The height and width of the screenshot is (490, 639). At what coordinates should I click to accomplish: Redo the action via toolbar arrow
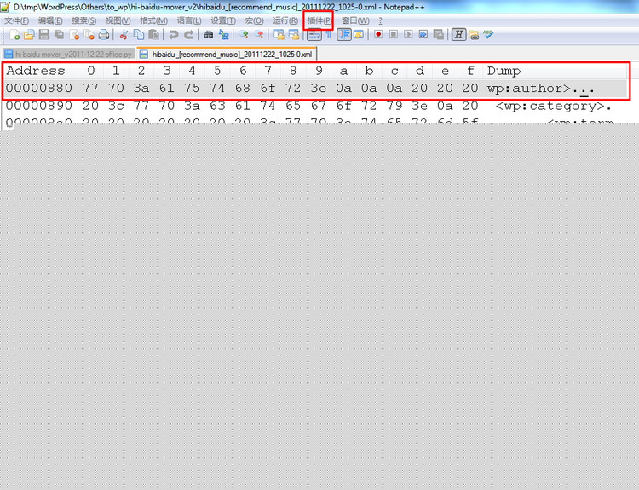click(188, 35)
